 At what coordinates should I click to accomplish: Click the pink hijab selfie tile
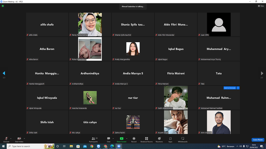[90, 49]
